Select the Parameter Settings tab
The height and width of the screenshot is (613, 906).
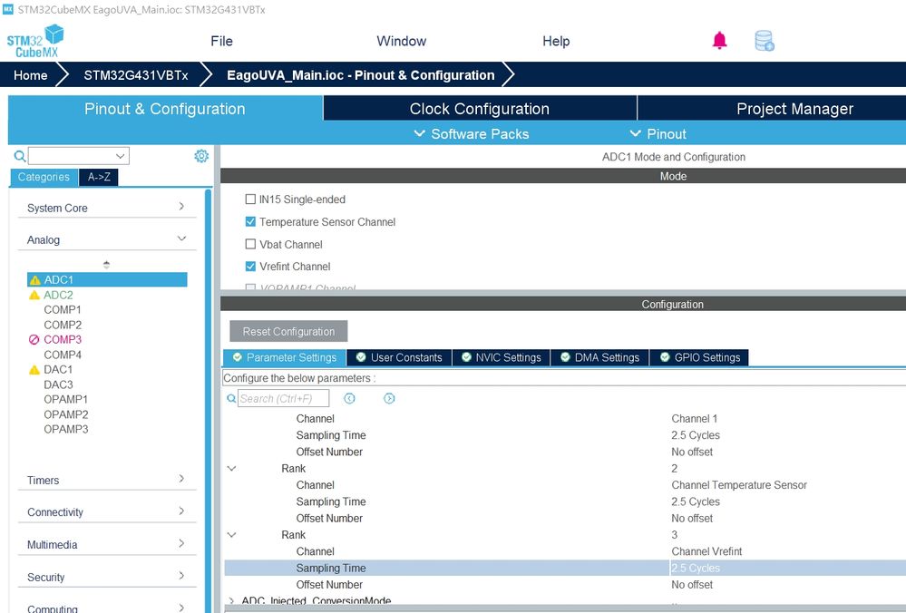[284, 357]
